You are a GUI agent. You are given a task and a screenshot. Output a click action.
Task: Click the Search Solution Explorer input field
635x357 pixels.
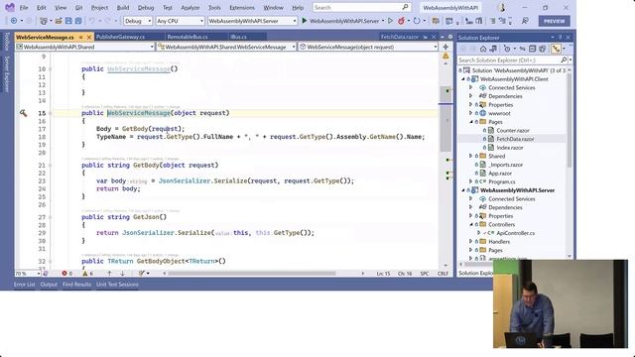point(509,59)
